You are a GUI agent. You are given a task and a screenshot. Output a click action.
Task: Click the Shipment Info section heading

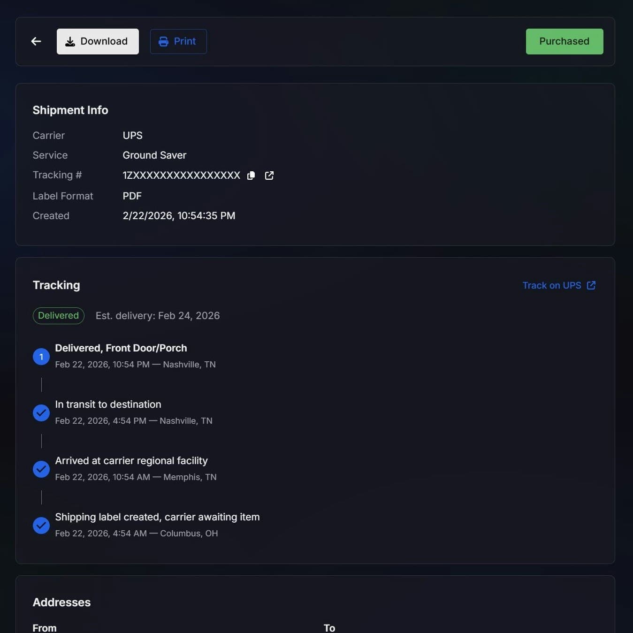coord(70,110)
